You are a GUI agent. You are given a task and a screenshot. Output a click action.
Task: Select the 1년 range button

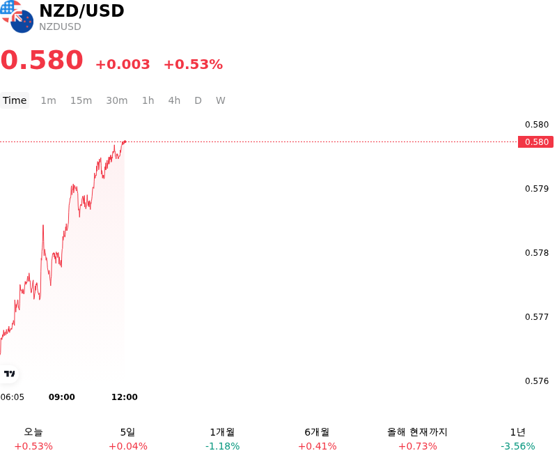click(x=517, y=439)
